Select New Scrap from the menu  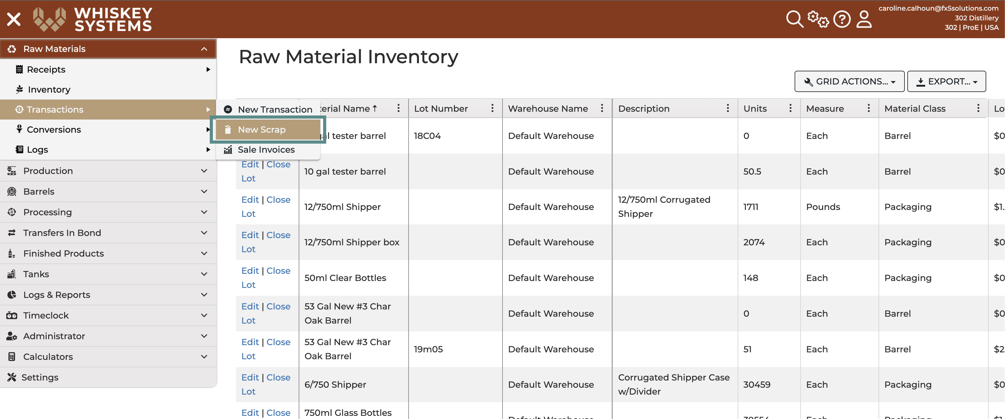(261, 130)
